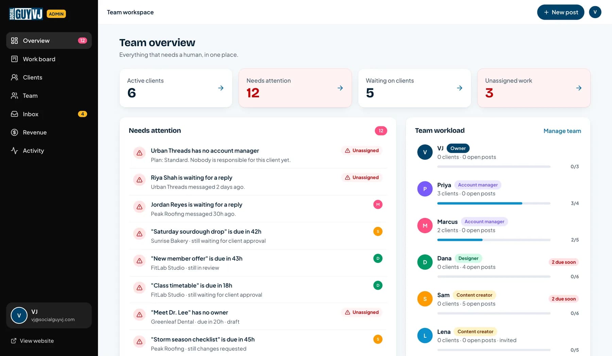This screenshot has height=356, width=612.
Task: Click Lena's blue L avatar in Team workload
Action: coord(425,336)
